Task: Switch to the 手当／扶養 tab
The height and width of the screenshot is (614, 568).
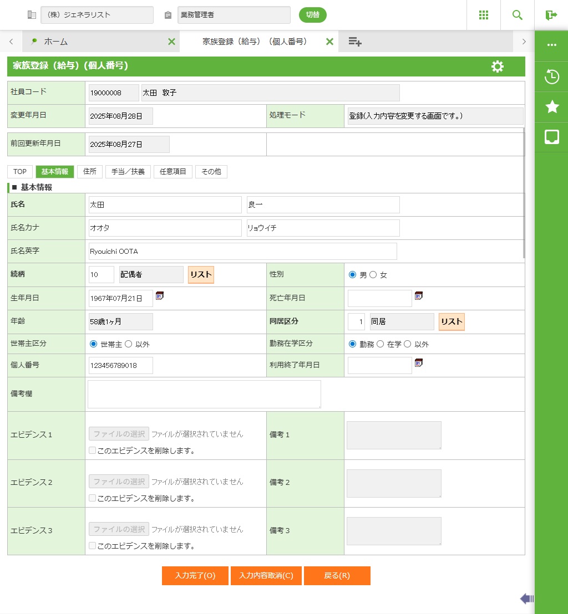Action: (x=128, y=172)
